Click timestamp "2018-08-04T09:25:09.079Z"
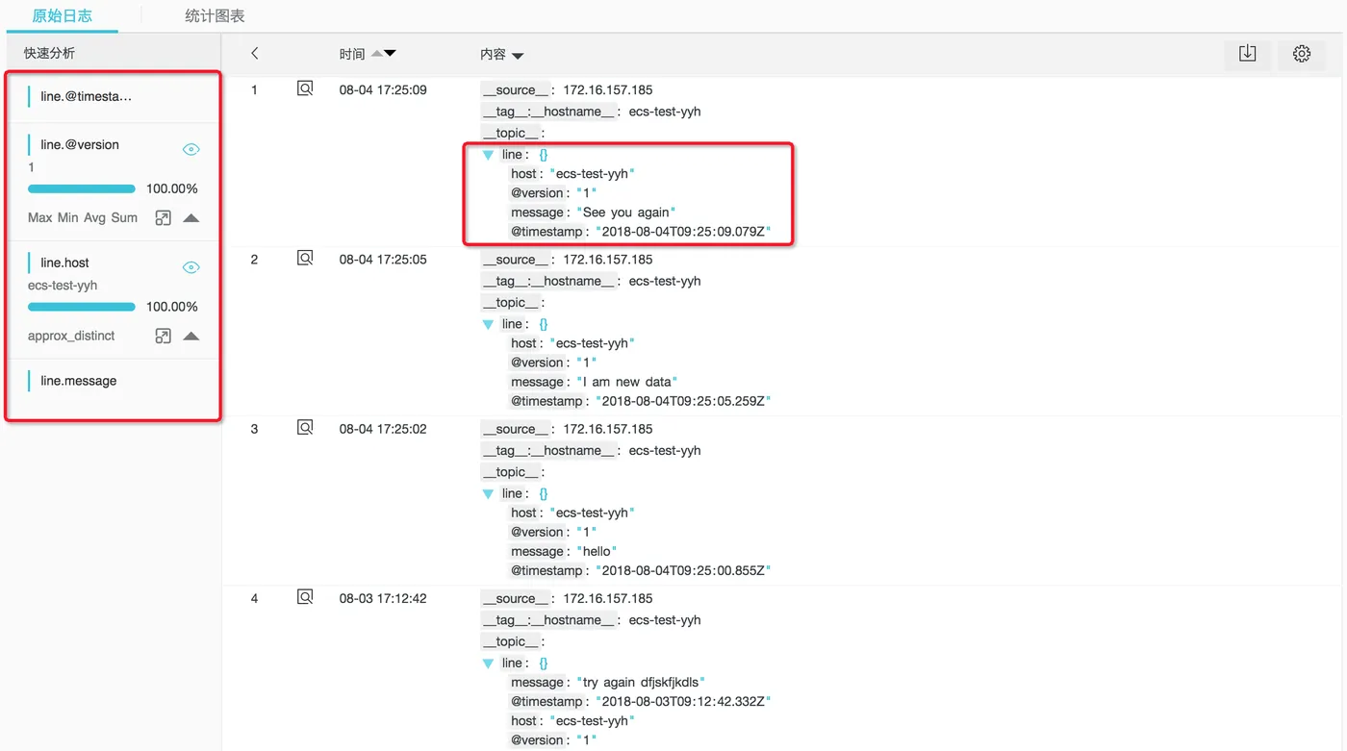This screenshot has height=751, width=1347. pyautogui.click(x=683, y=232)
